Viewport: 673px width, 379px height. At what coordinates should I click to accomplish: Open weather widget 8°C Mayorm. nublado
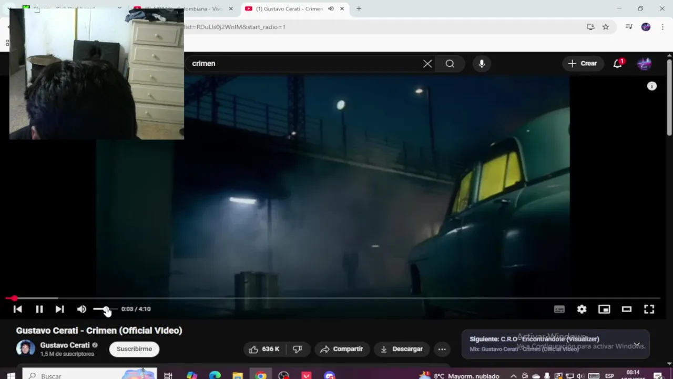459,376
